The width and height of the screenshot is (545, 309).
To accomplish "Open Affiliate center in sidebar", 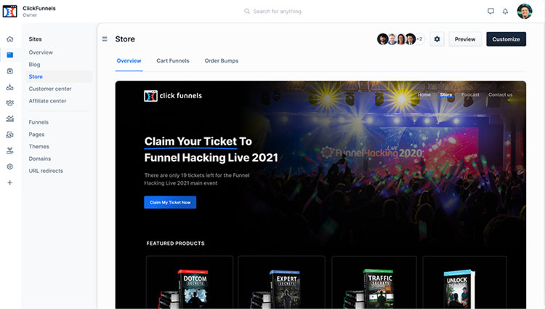I will coord(48,101).
